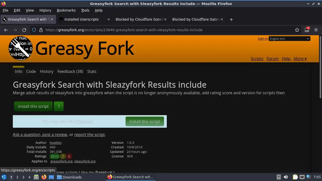Close the second Blocked by Cloudflare tab

222,19
